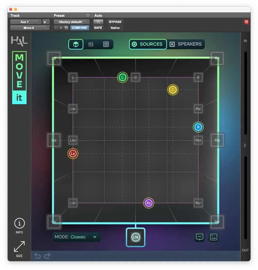Toggle automation SAFE
The image size is (258, 270).
pos(98,28)
